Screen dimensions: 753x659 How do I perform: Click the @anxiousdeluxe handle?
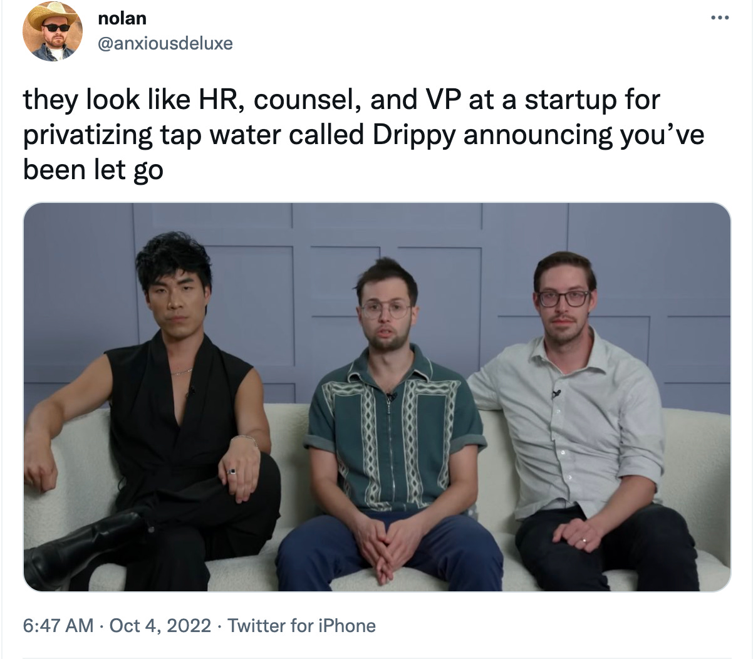[165, 43]
